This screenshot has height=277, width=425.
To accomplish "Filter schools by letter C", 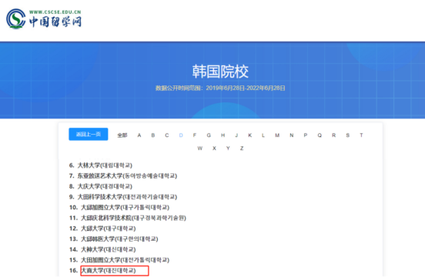I will pyautogui.click(x=167, y=135).
